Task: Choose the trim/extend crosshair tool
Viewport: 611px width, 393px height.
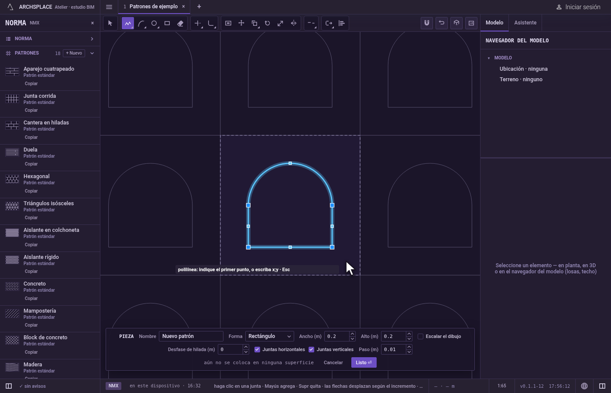Action: tap(198, 23)
